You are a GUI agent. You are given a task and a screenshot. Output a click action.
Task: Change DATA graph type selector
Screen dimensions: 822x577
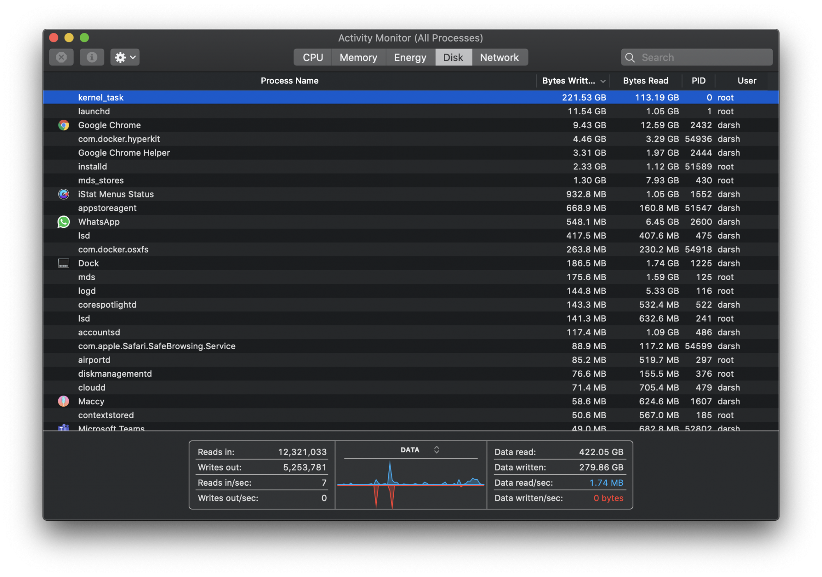pos(436,450)
